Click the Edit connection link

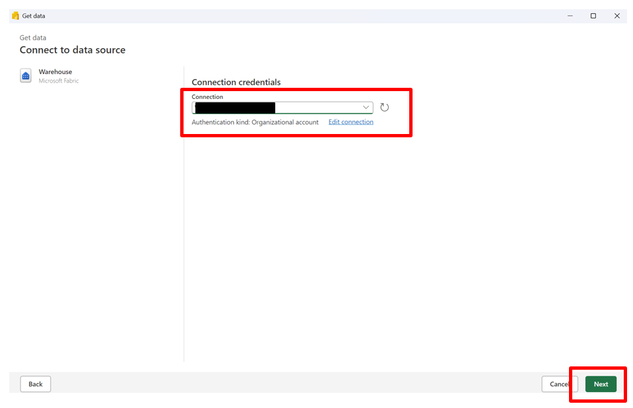coord(350,121)
